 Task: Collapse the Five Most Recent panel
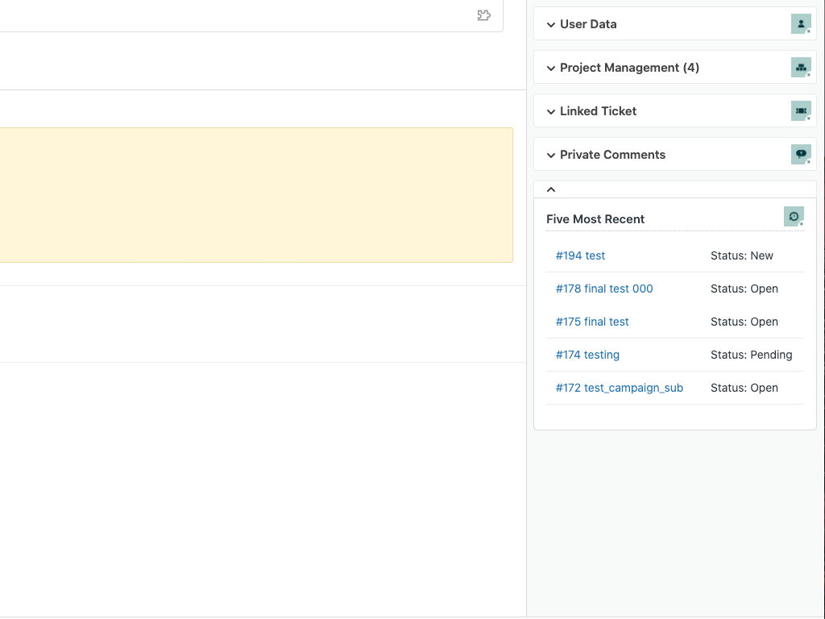pyautogui.click(x=551, y=189)
